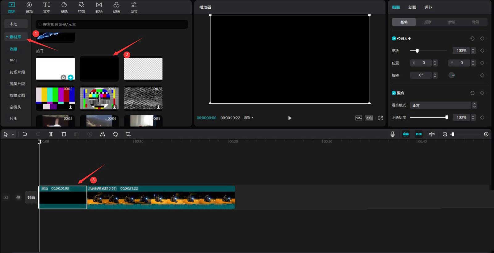Click the search 搜索视频场景/元素 field
This screenshot has height=253, width=494.
click(x=112, y=24)
